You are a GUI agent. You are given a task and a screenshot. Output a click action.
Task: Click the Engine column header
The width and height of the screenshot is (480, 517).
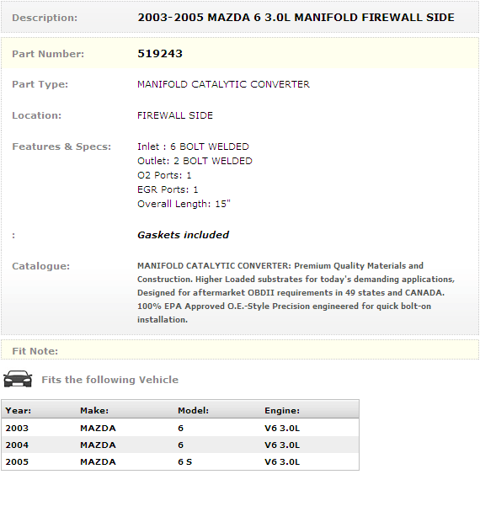point(282,411)
